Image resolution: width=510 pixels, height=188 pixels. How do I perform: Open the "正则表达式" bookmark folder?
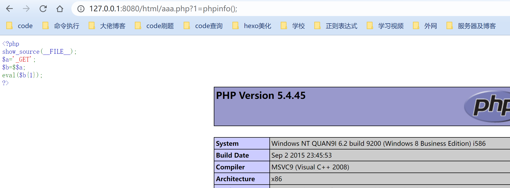pos(336,26)
